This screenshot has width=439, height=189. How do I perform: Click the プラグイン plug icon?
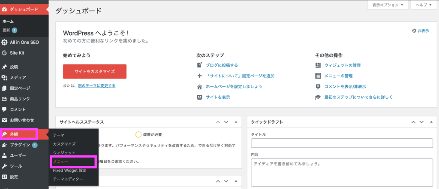click(4, 145)
